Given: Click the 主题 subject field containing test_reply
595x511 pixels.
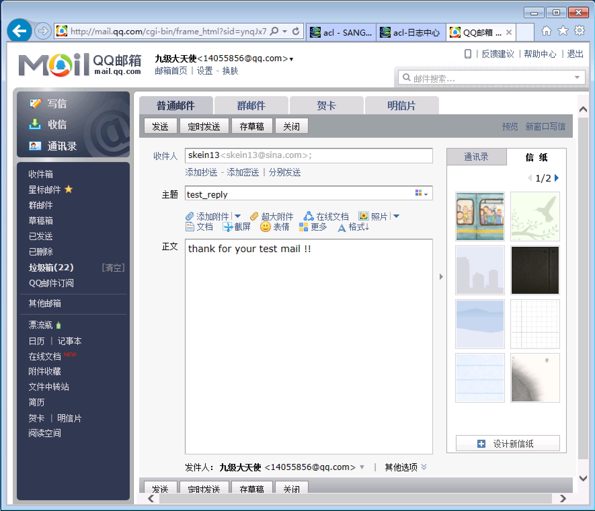Looking at the screenshot, I should (309, 194).
